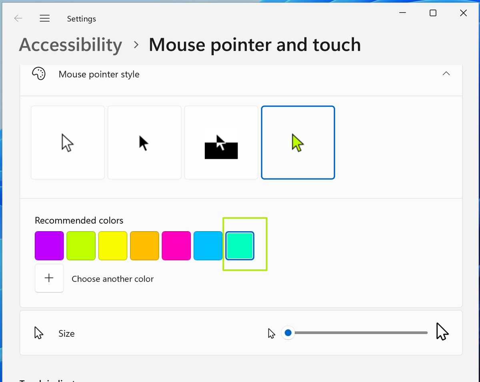480x382 pixels.
Task: Select the white mouse pointer style
Action: [67, 142]
